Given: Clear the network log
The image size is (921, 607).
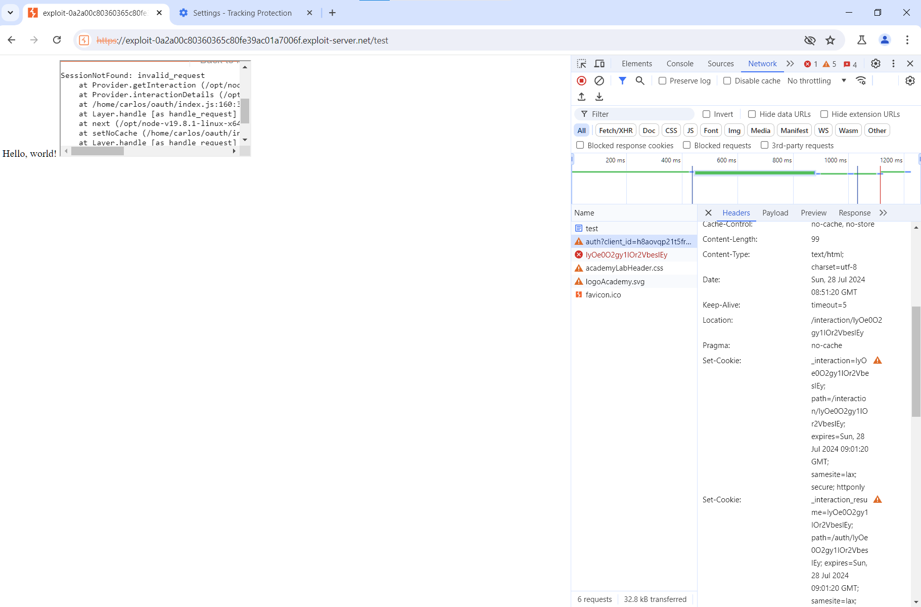Looking at the screenshot, I should coord(600,81).
